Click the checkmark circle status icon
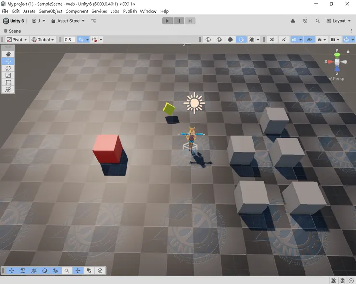 pos(351,280)
